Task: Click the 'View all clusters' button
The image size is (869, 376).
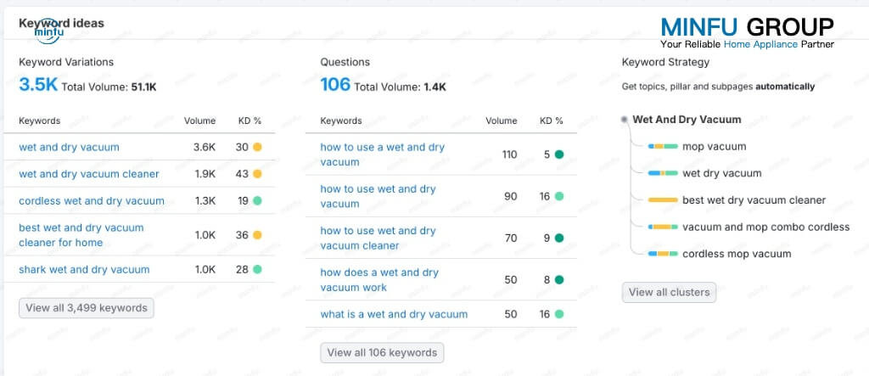Action: pyautogui.click(x=669, y=292)
